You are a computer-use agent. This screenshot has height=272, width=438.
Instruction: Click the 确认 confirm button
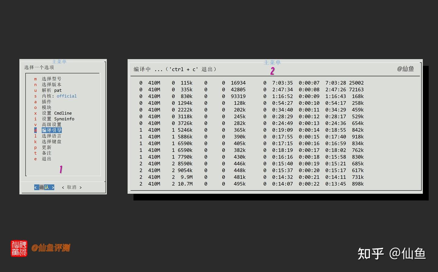click(44, 187)
